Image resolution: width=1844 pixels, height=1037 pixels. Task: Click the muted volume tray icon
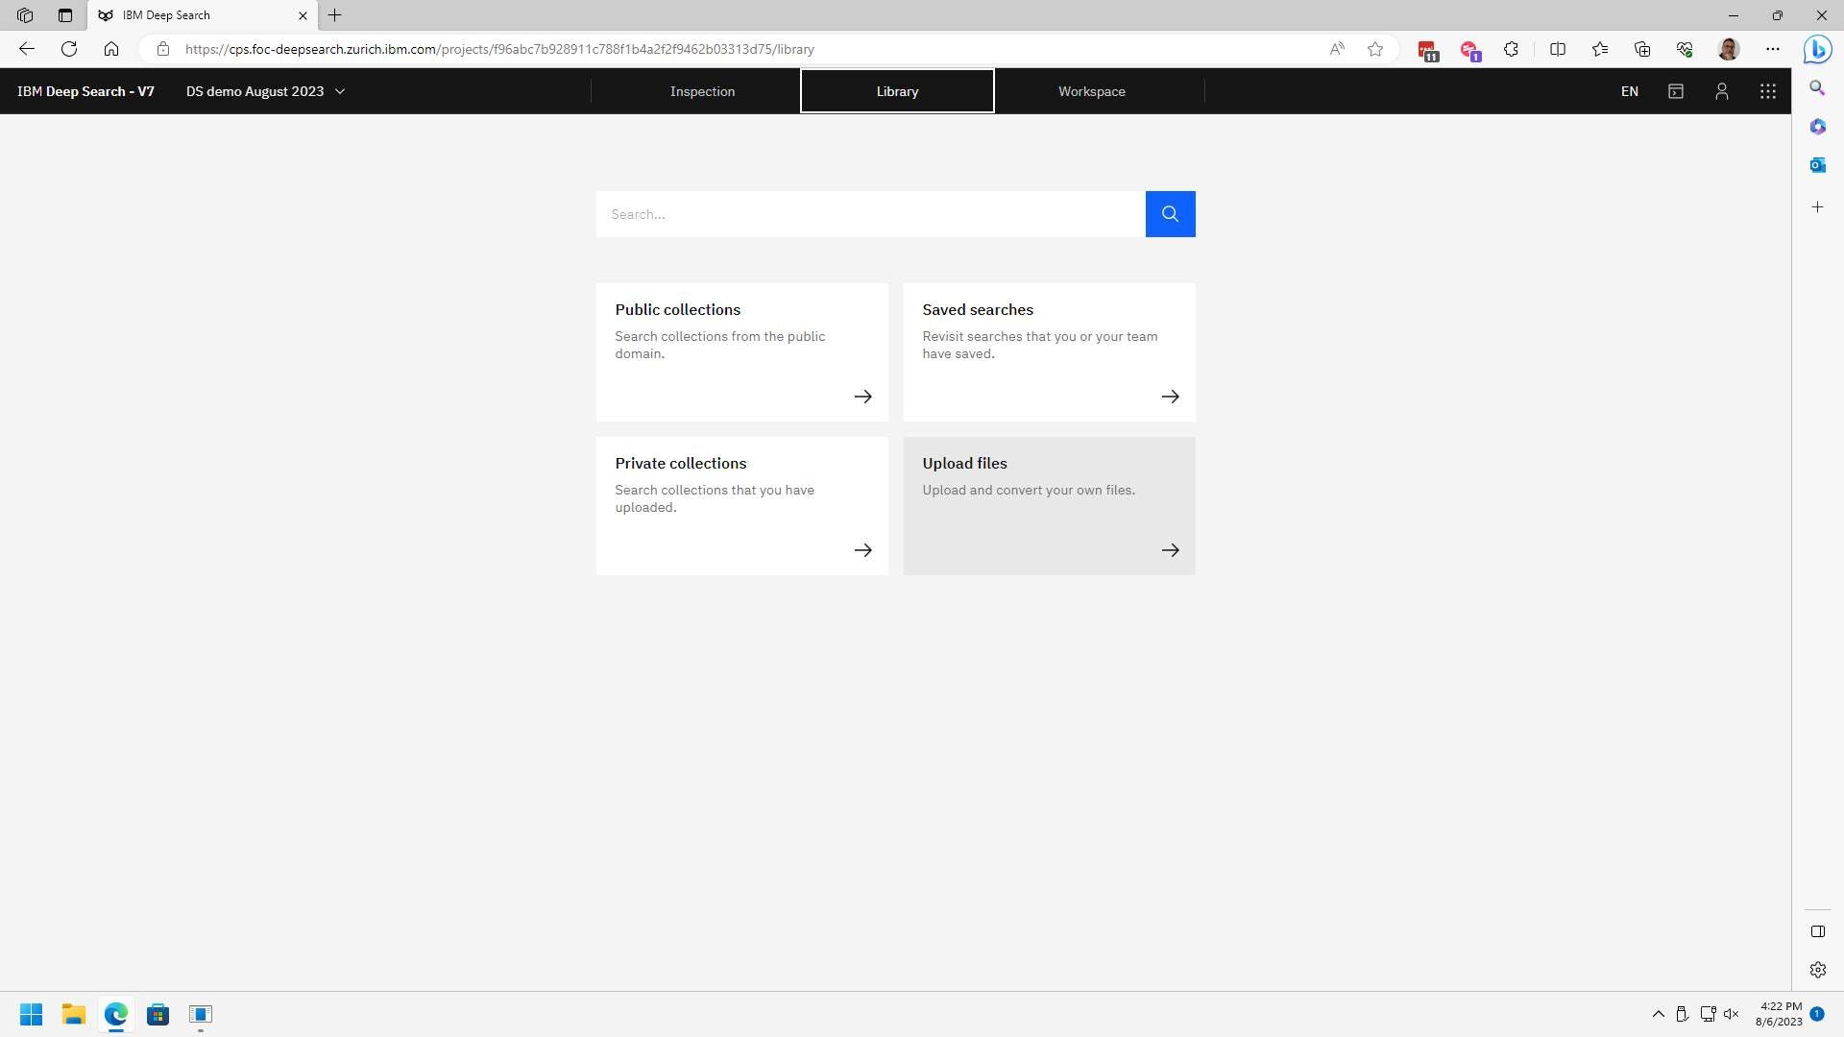click(x=1733, y=1014)
